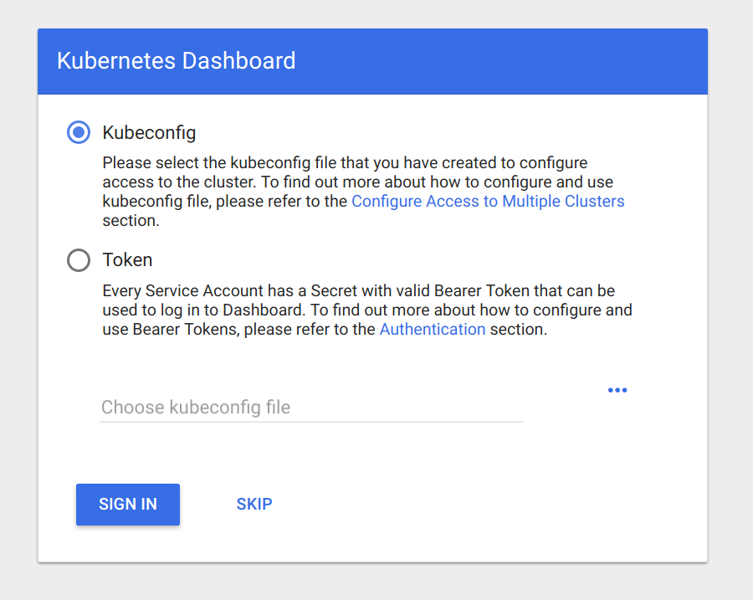Follow the Authentication documentation link
The image size is (753, 600).
[433, 329]
